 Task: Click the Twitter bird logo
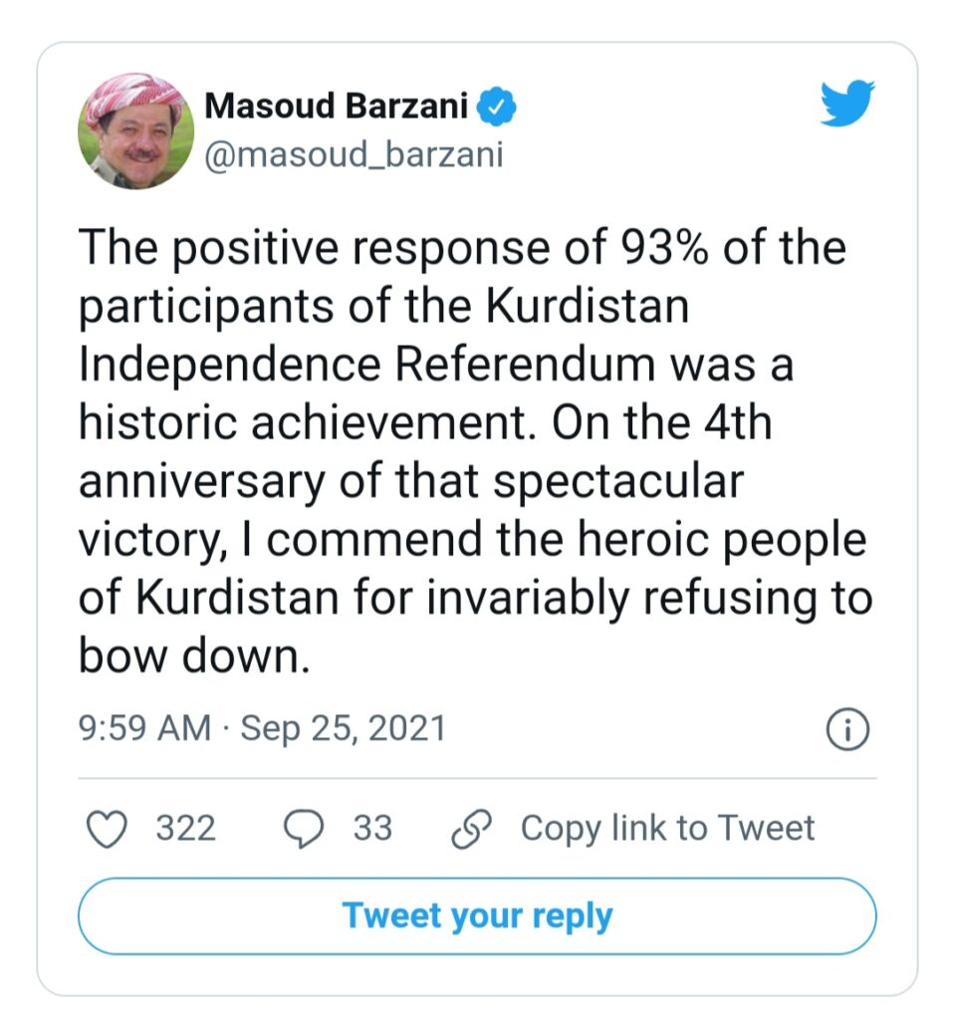846,104
